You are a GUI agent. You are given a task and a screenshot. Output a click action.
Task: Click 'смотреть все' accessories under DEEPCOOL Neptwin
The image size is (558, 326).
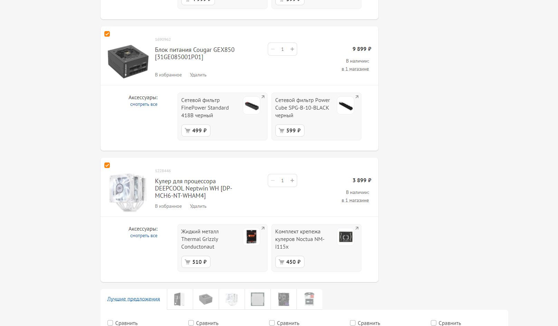pyautogui.click(x=144, y=236)
